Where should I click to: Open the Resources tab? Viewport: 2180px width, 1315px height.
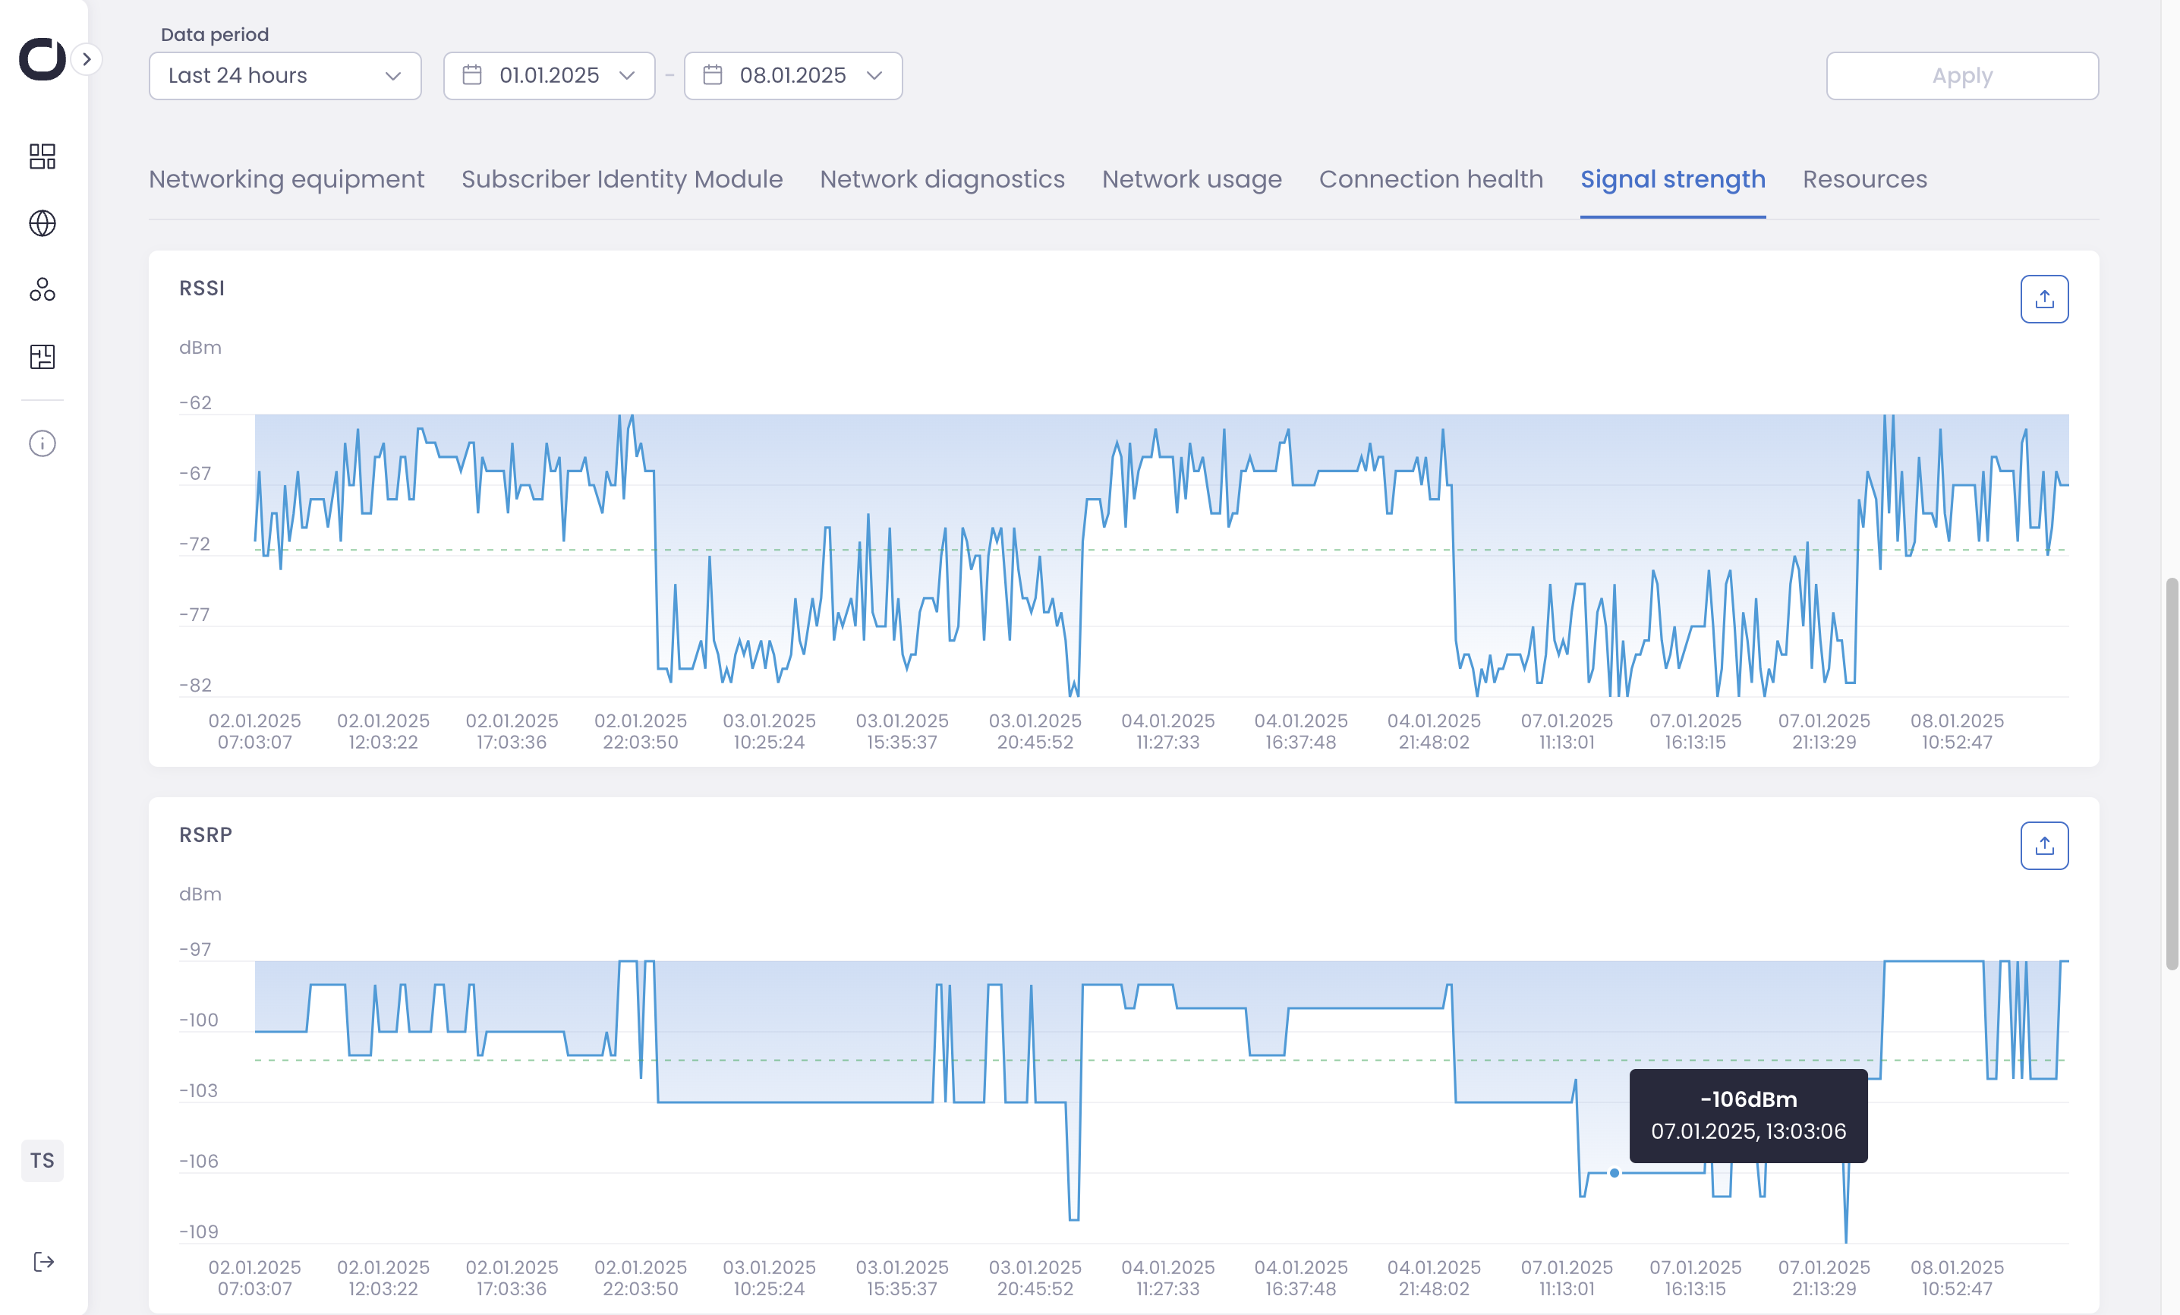(x=1864, y=180)
